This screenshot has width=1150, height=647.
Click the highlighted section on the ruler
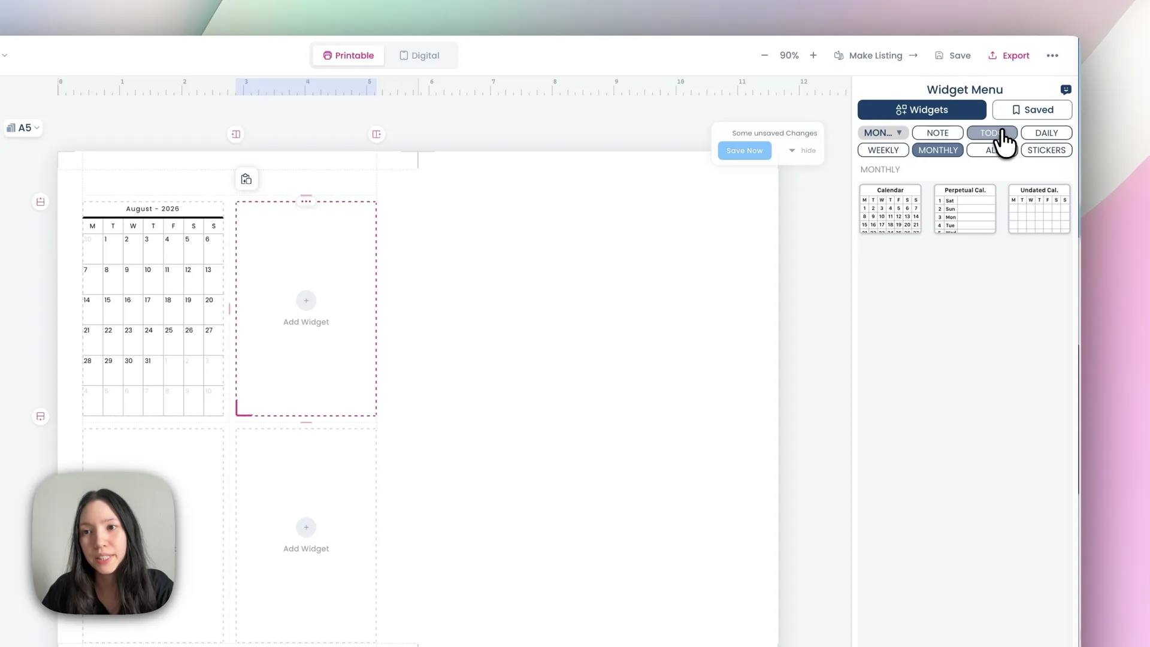point(305,87)
